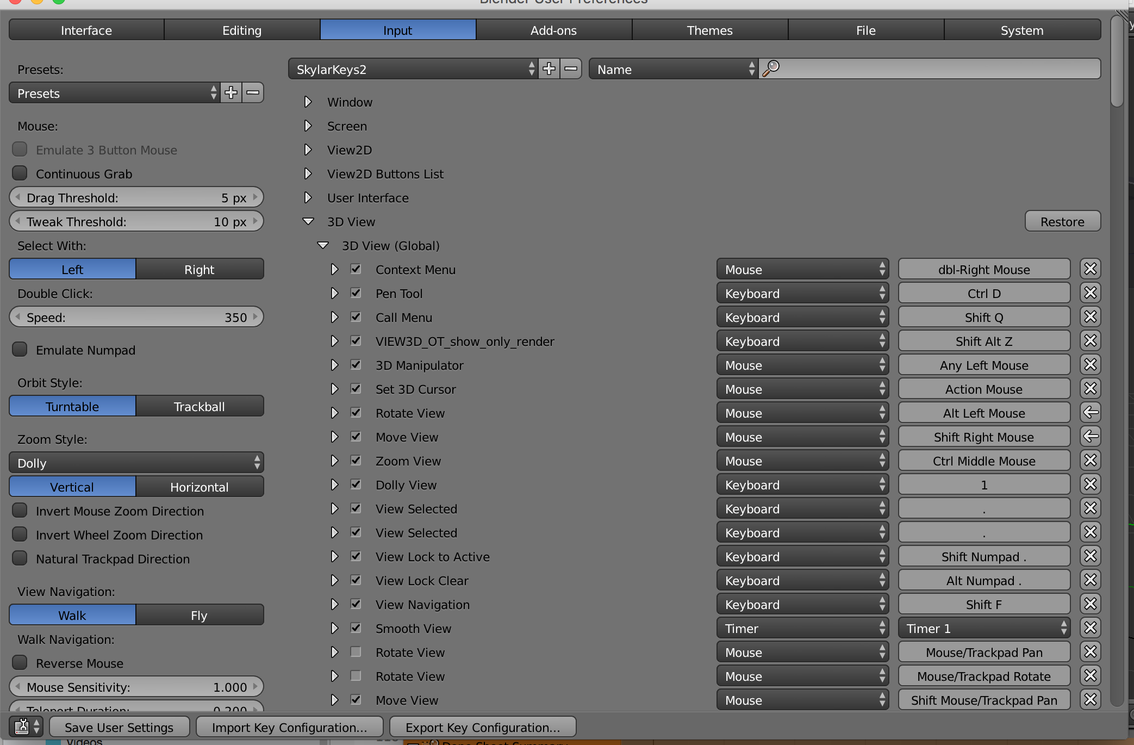Expand the User Interface keymaps section

309,197
